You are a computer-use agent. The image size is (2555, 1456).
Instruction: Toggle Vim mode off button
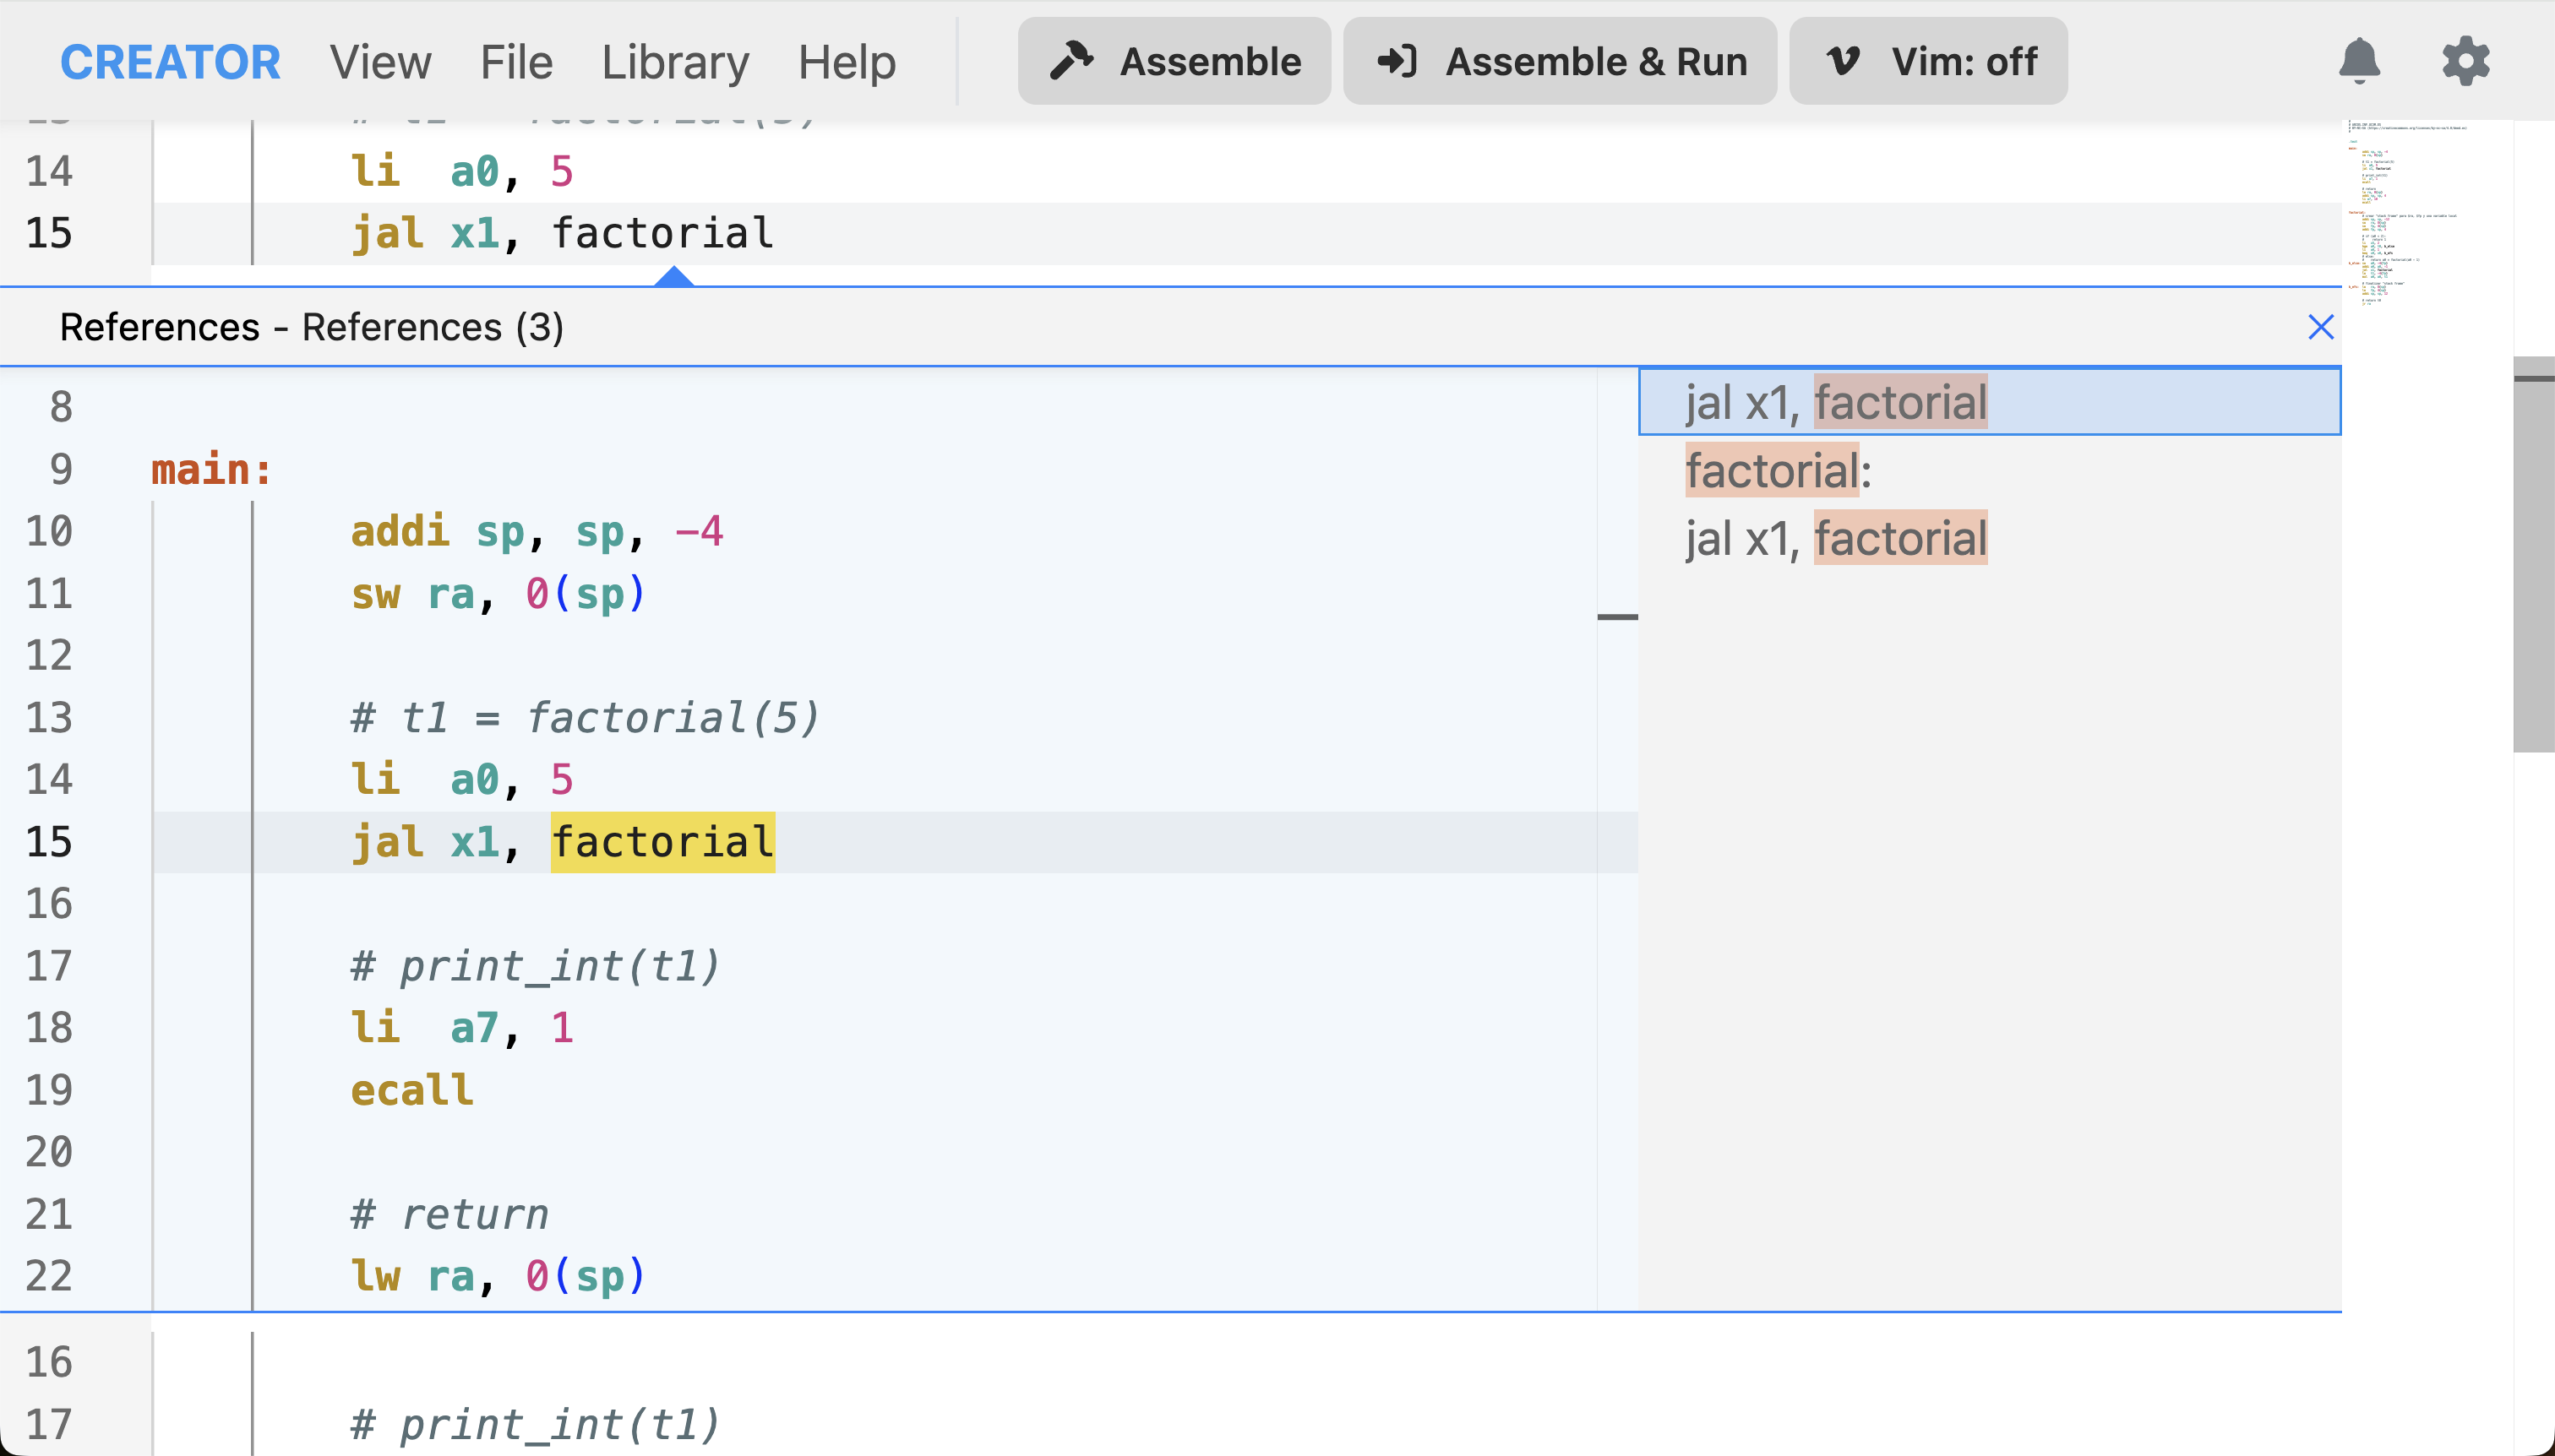click(x=1928, y=61)
